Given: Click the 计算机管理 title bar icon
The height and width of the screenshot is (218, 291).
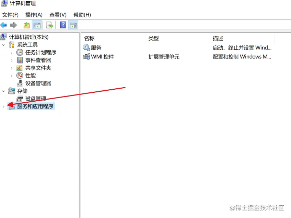Looking at the screenshot, I should tap(4, 3).
